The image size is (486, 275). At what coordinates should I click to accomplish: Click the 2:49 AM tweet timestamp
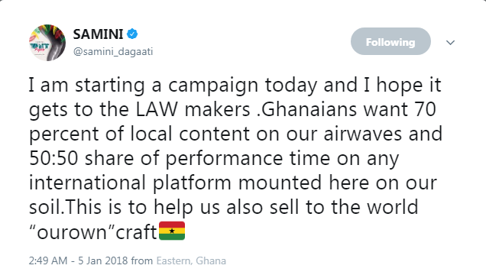point(48,260)
